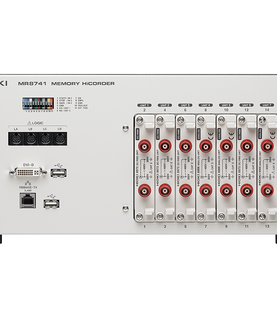
Task: Click the channel 8 BNC input on Unit 4
Action: [206, 146]
